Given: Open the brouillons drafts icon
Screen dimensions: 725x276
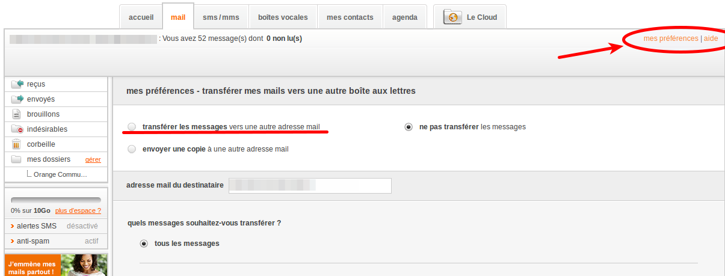Looking at the screenshot, I should point(16,114).
